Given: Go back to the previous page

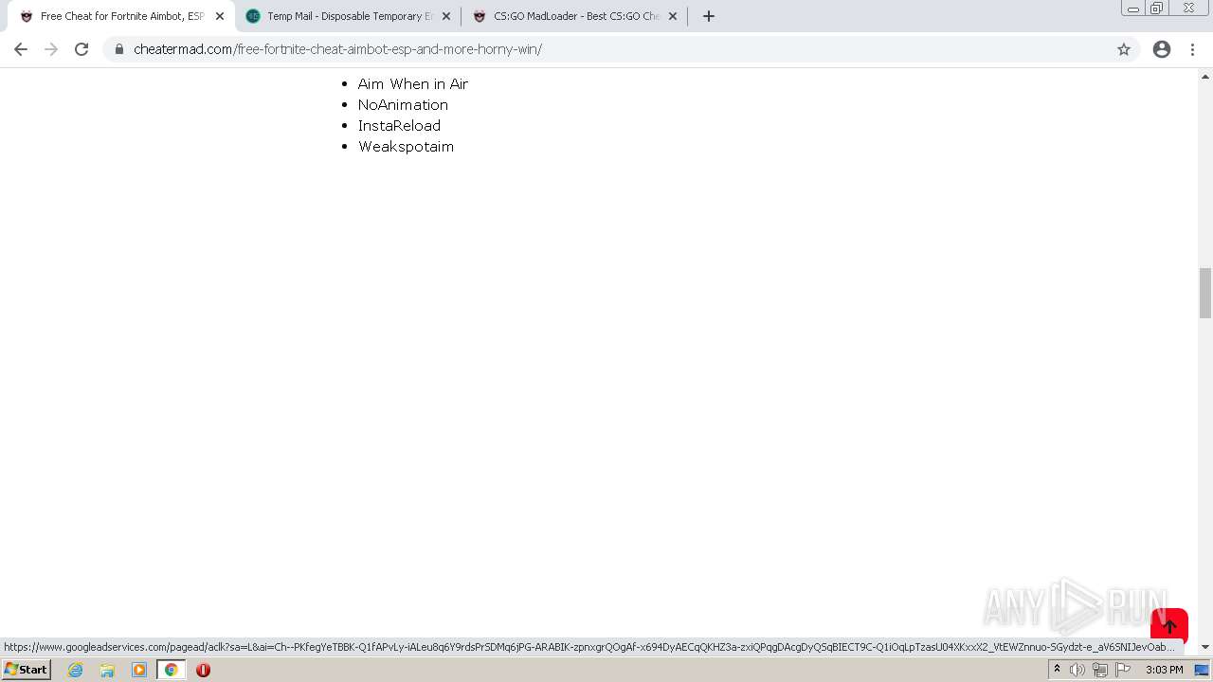Looking at the screenshot, I should [21, 49].
